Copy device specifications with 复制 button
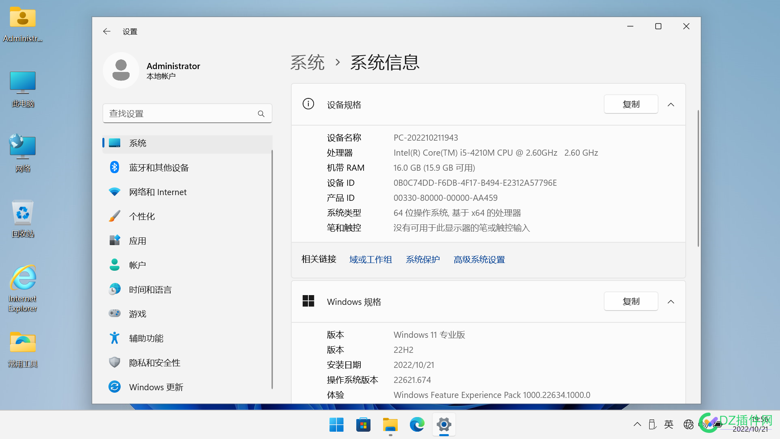 pyautogui.click(x=631, y=104)
